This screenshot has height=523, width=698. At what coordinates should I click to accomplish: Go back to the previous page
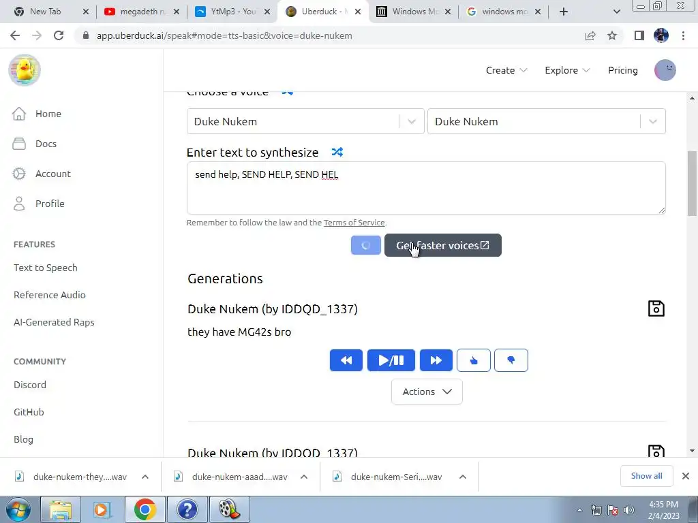pyautogui.click(x=15, y=35)
